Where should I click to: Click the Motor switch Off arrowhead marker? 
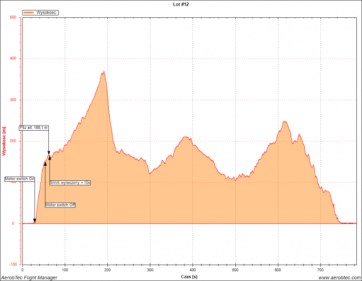pos(45,164)
